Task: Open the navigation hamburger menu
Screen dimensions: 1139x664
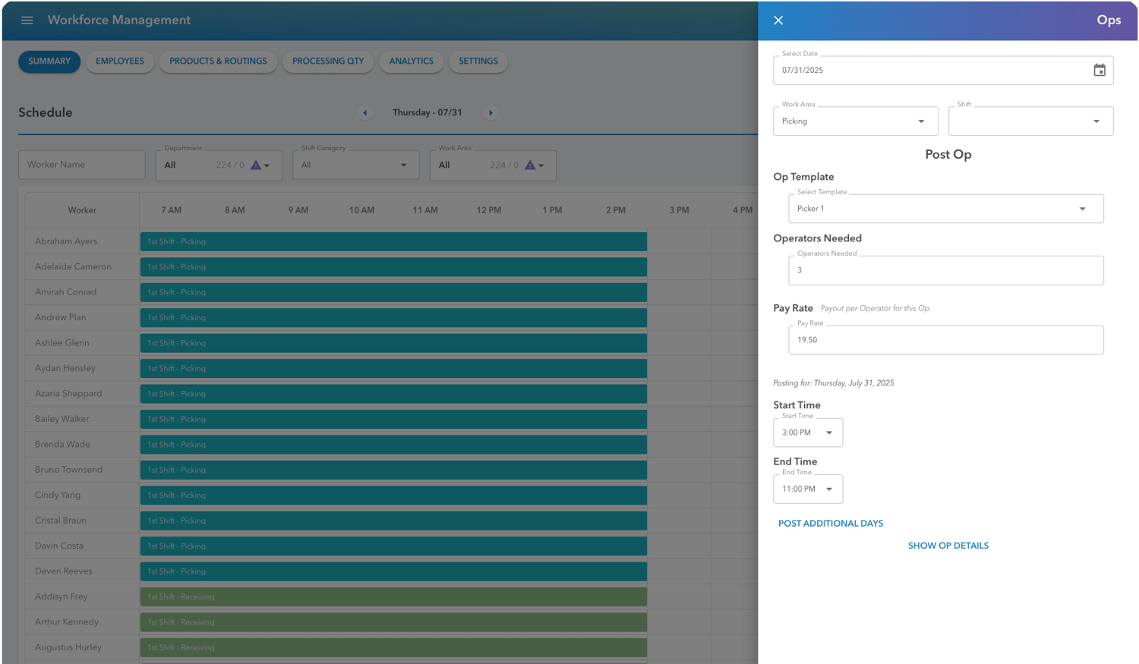Action: coord(27,20)
